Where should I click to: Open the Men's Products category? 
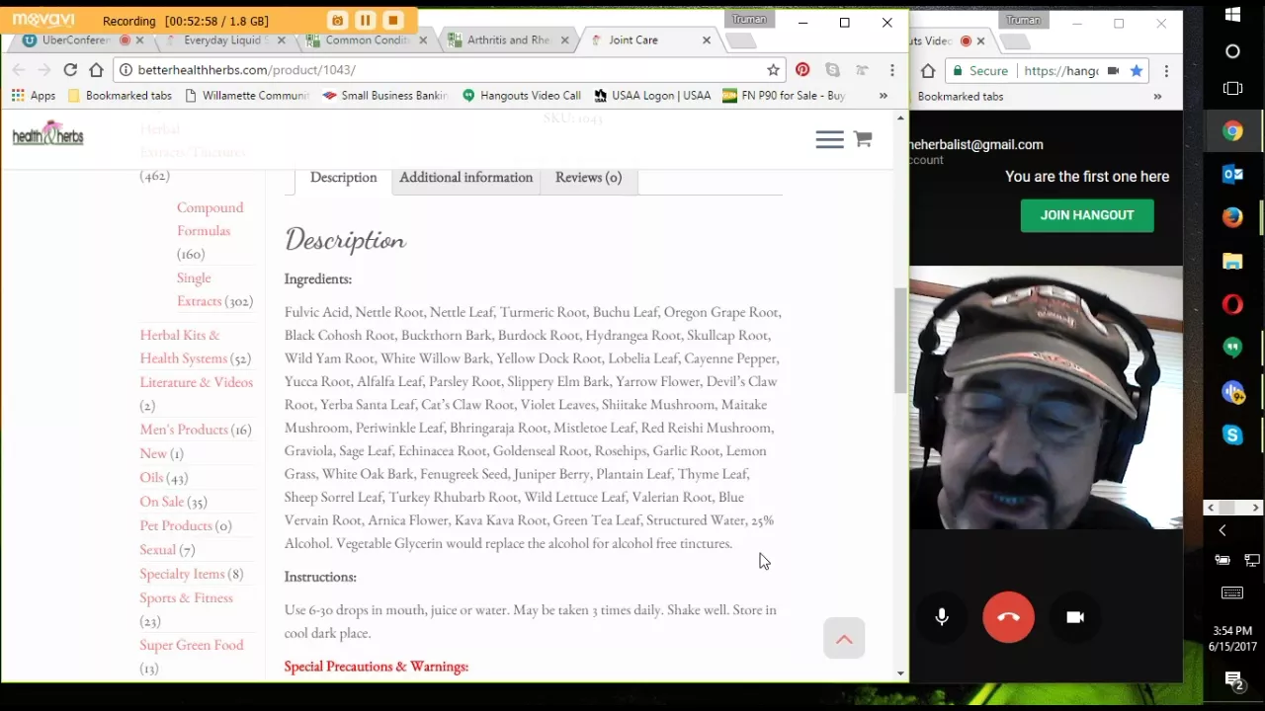(x=183, y=430)
